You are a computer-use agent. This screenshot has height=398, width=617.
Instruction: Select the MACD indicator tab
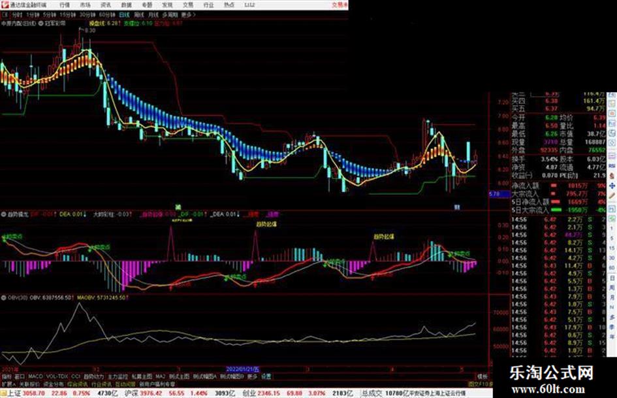click(35, 376)
